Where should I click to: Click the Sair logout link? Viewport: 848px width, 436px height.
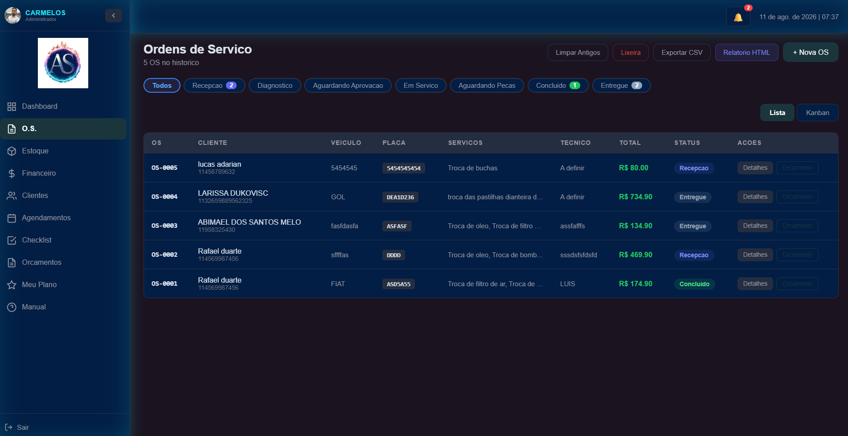coord(17,427)
